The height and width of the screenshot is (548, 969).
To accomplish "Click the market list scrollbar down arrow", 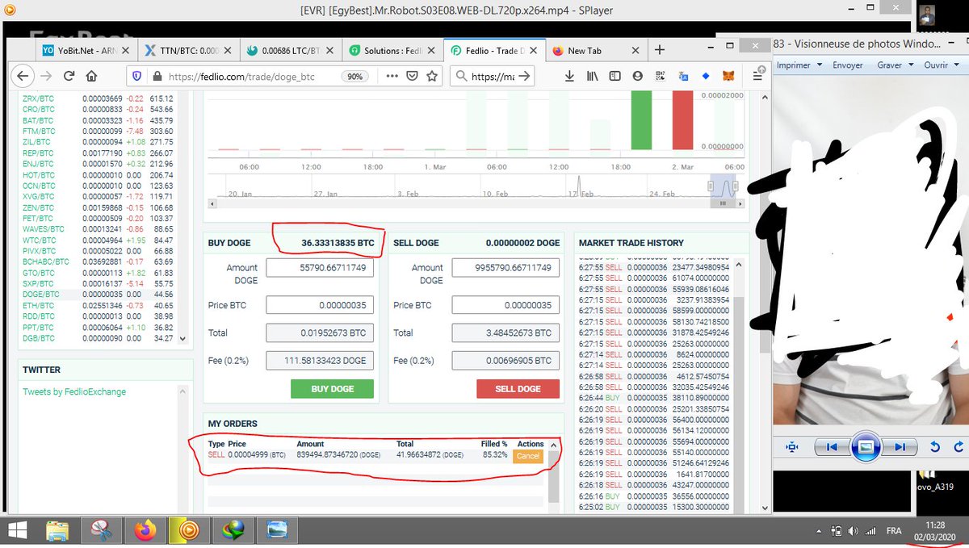I will click(x=181, y=339).
